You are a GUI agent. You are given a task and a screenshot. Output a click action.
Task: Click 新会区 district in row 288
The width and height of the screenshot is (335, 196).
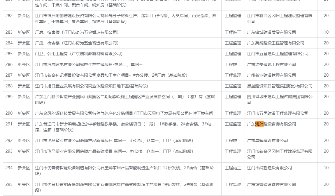tap(24, 86)
